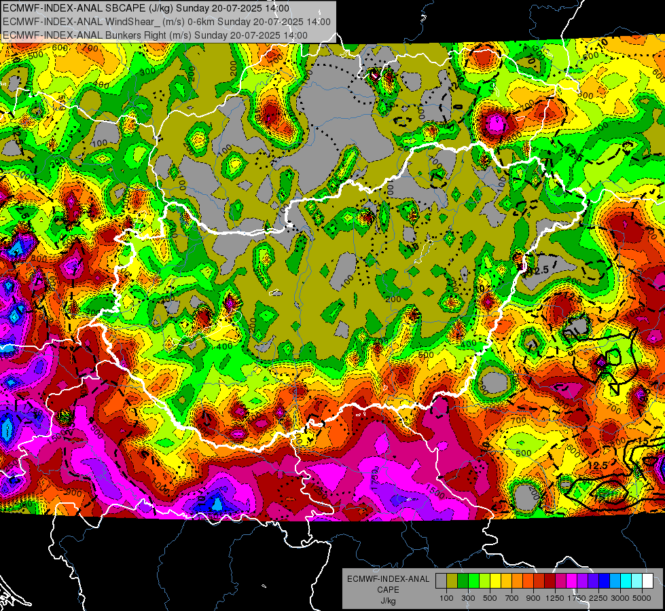665x611 pixels.
Task: Click the Bunkers Right title line
Action: pyautogui.click(x=156, y=35)
